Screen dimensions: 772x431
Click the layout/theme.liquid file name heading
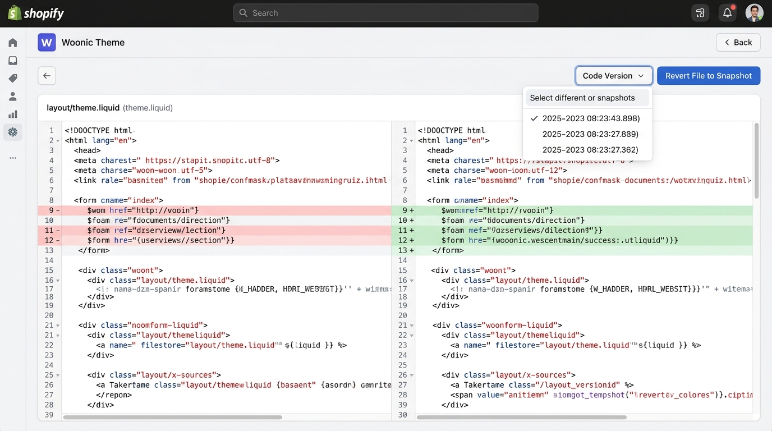83,108
